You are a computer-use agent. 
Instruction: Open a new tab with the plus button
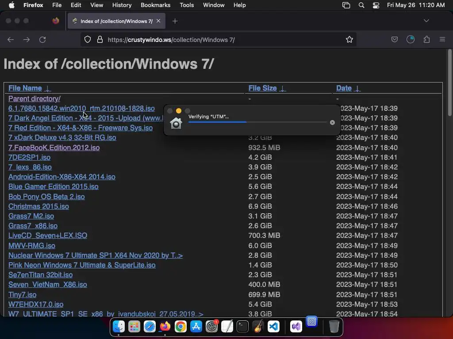[175, 21]
